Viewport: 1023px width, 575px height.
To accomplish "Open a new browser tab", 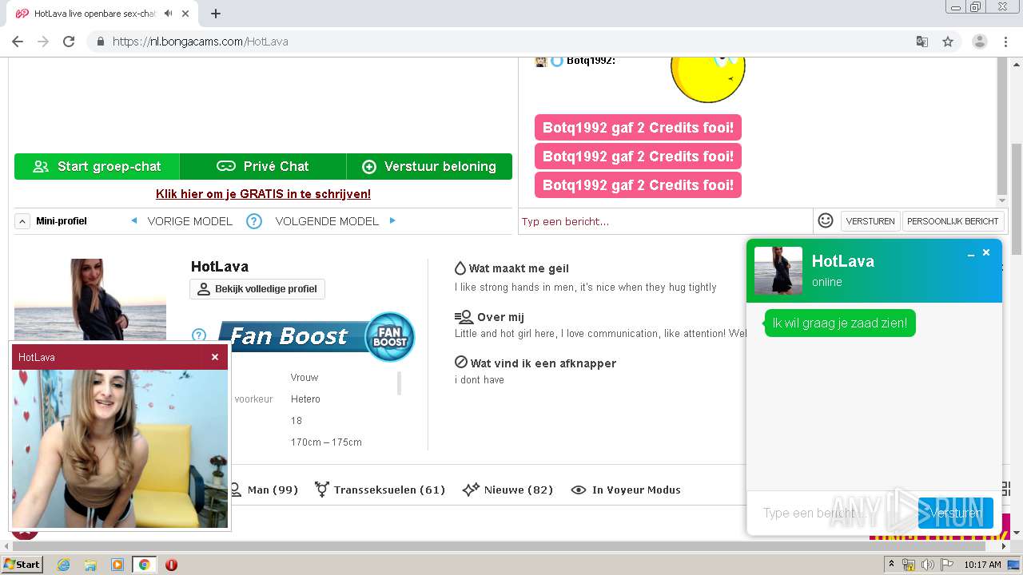I will click(216, 14).
